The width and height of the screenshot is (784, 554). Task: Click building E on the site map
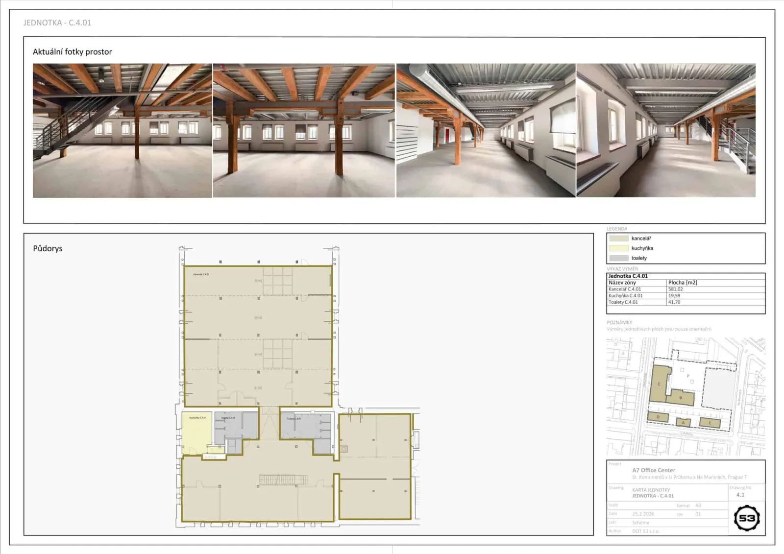click(710, 423)
